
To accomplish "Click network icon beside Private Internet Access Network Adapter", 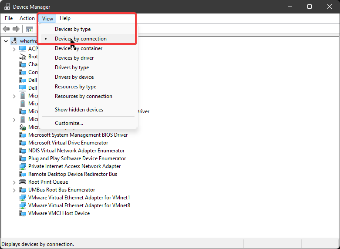I will pyautogui.click(x=23, y=166).
